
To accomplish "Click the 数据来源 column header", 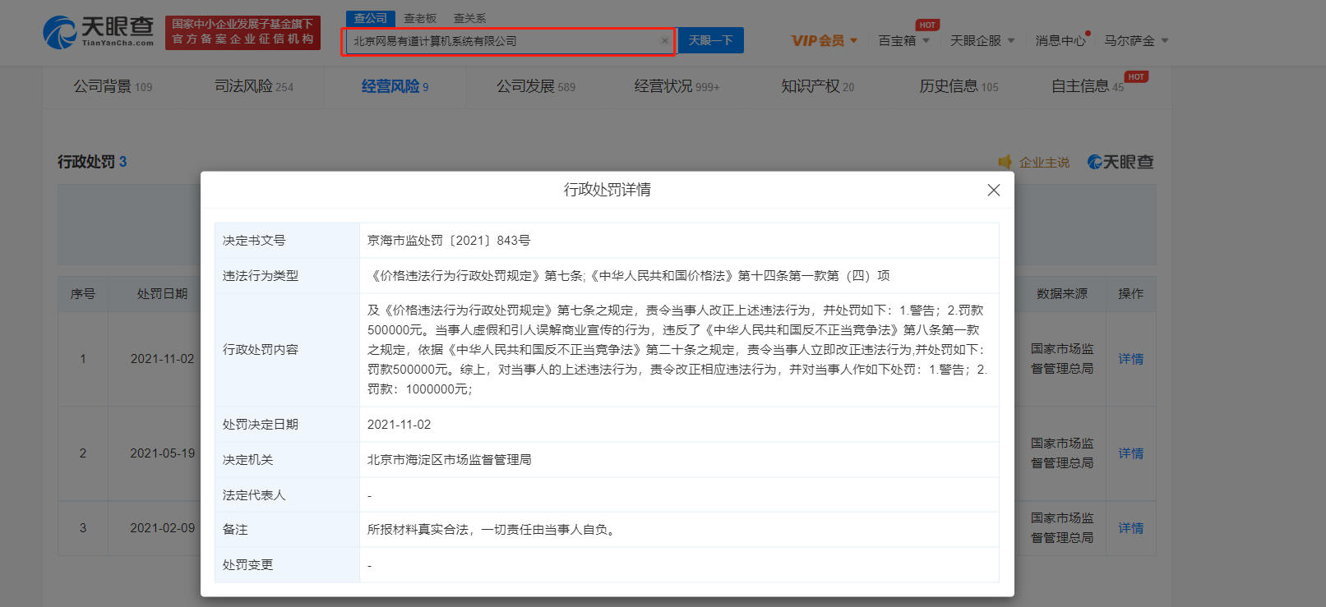I will [x=1062, y=293].
